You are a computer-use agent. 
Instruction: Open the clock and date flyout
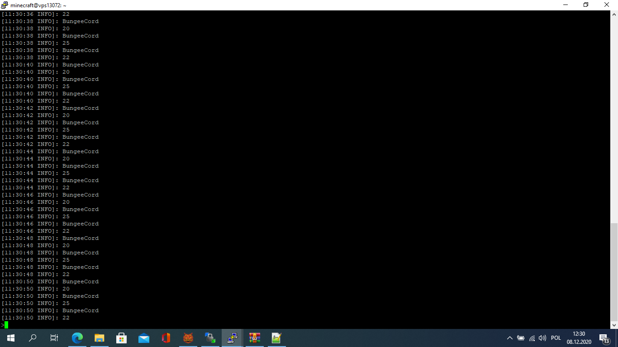(x=579, y=338)
